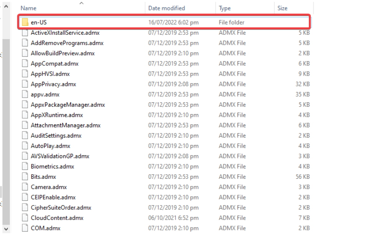The width and height of the screenshot is (383, 239).
Task: Click AVSValidationGP.admx file icon
Action: pyautogui.click(x=25, y=156)
